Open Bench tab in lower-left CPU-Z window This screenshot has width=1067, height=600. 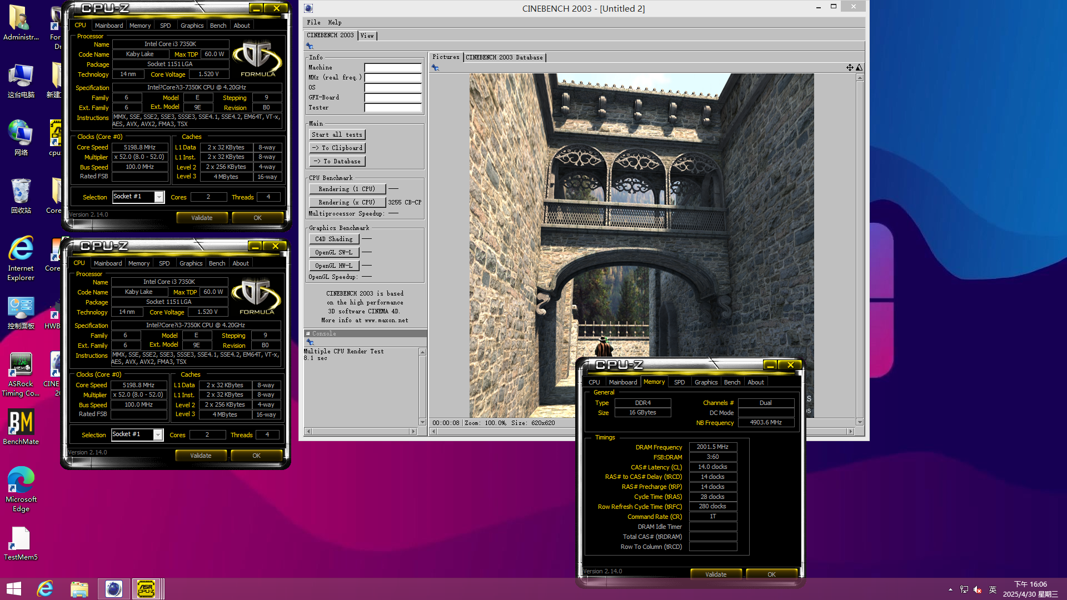(x=217, y=263)
